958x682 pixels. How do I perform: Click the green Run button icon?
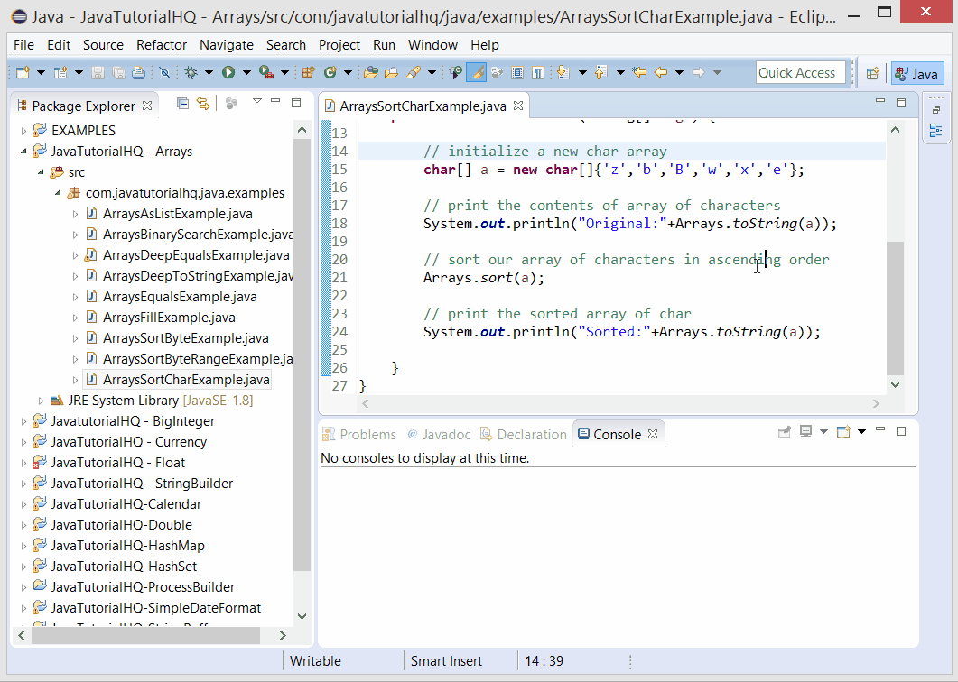228,73
